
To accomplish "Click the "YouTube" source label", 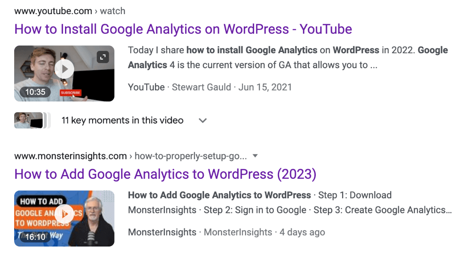I will click(146, 87).
